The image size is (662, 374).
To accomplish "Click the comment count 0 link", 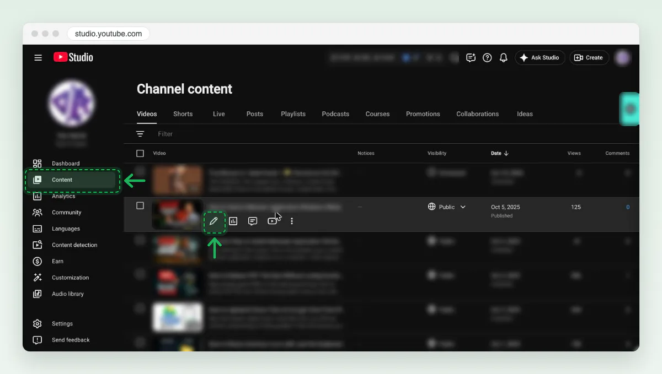I will coord(628,207).
